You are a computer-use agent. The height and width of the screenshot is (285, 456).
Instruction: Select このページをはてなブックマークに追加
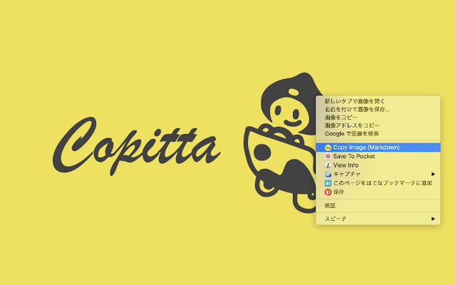(x=378, y=183)
